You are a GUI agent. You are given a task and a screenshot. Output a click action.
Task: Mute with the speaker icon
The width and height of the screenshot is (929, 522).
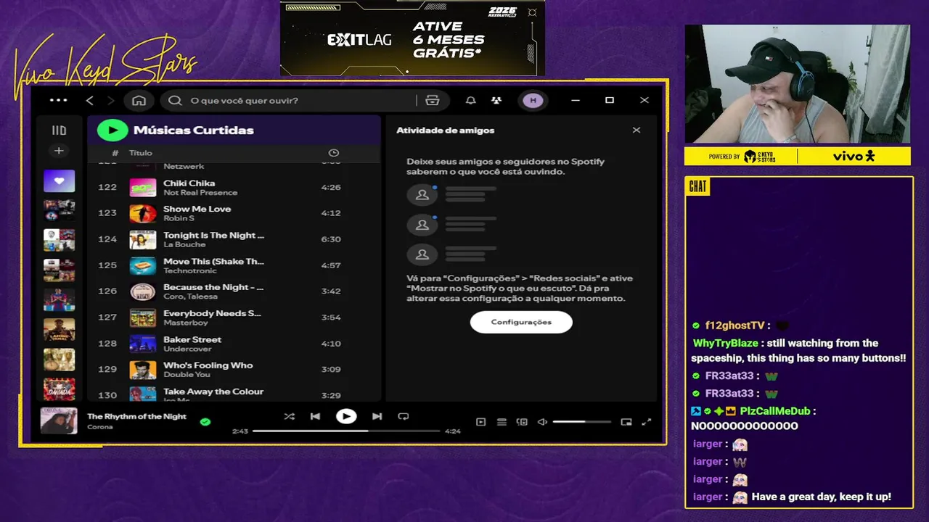click(x=542, y=421)
